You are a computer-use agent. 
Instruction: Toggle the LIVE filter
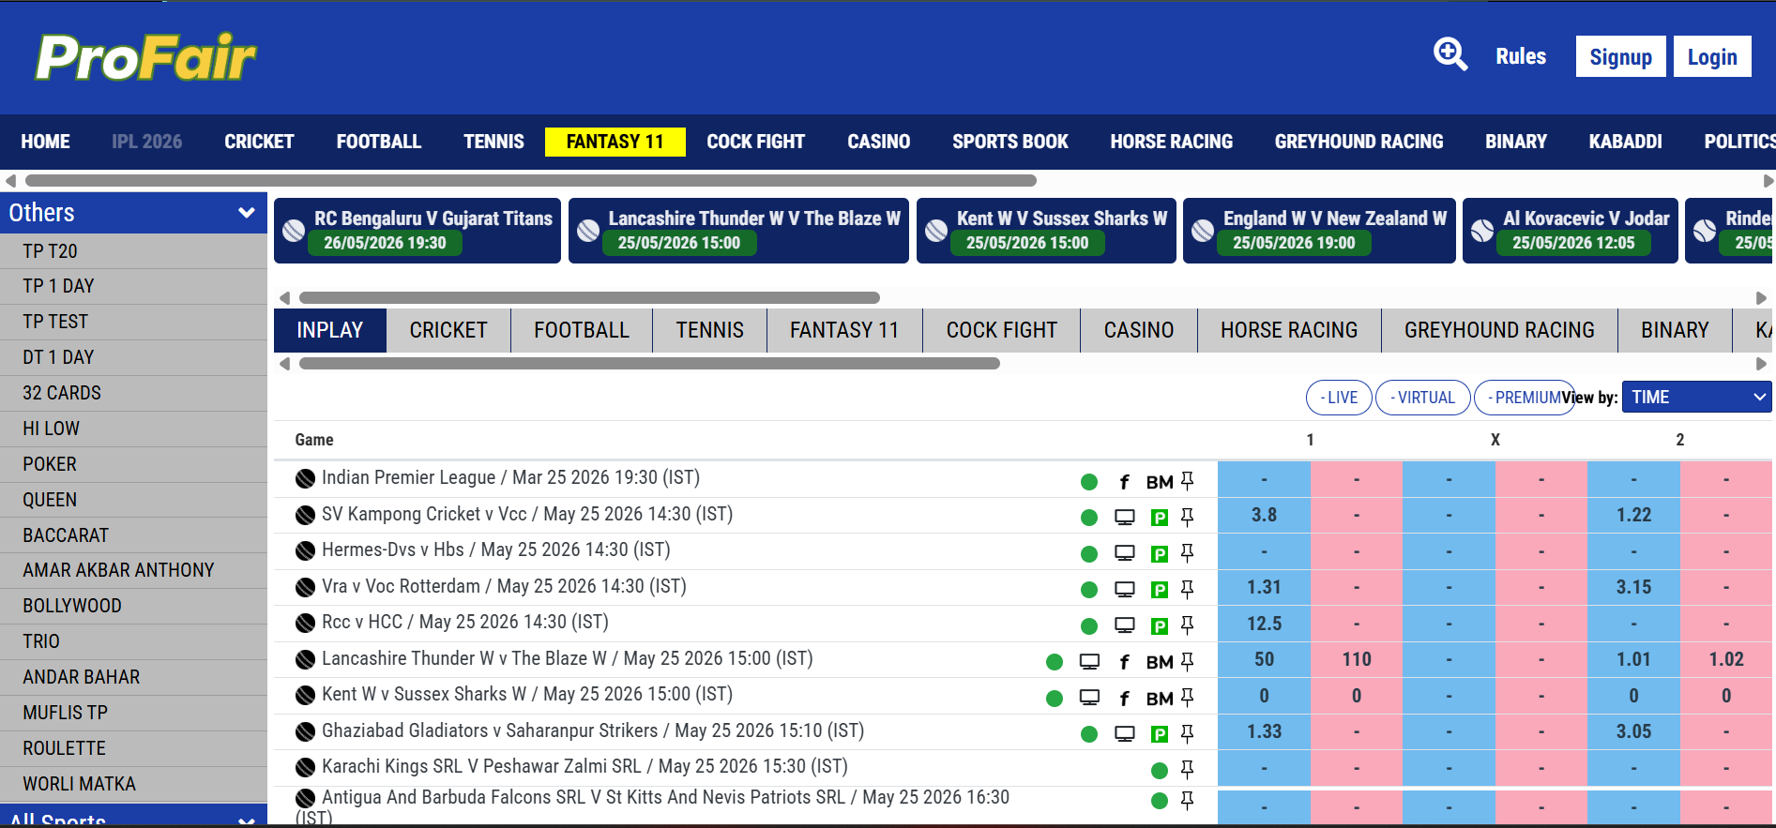coord(1339,398)
